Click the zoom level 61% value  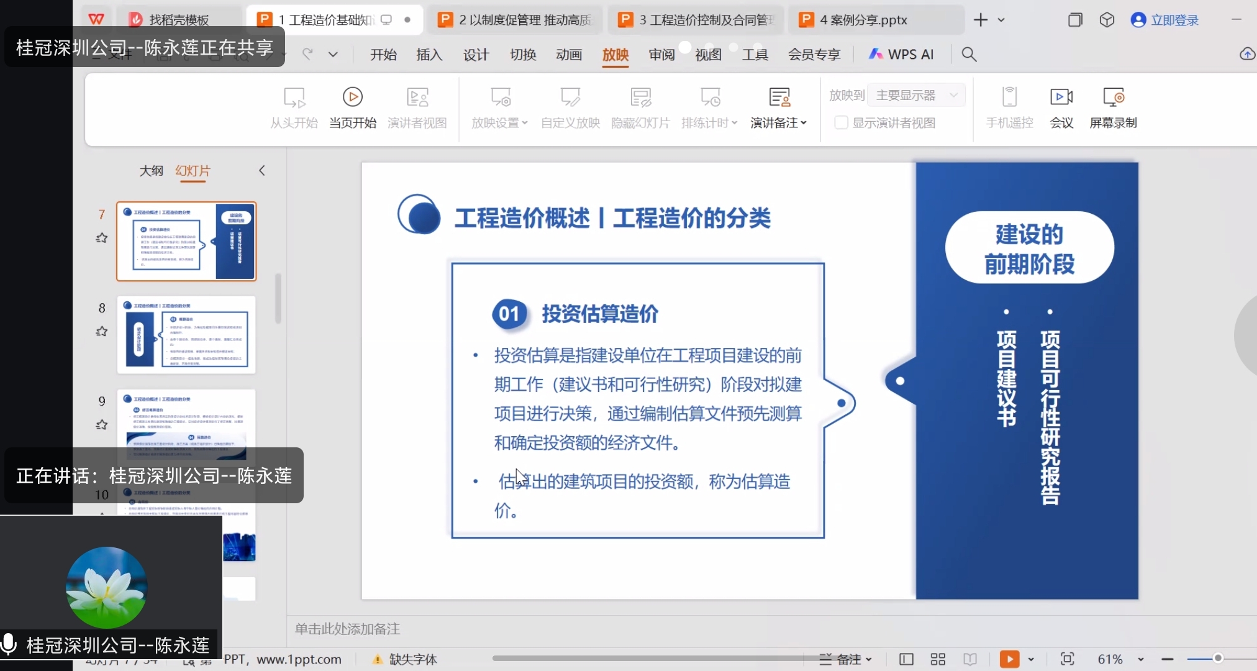[1110, 659]
